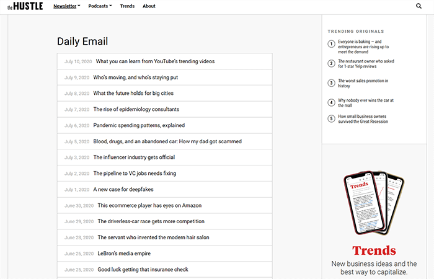Screen dimensions: 434x279
Task: Open "The rise of epidemiology consultants"
Action: point(136,109)
